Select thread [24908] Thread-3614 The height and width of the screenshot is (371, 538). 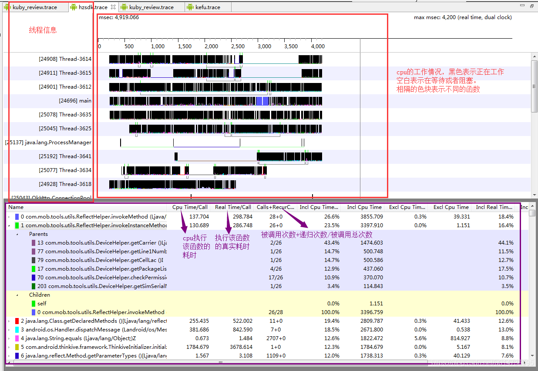[65, 59]
